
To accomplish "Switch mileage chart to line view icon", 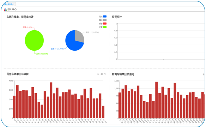I will pos(105,74).
